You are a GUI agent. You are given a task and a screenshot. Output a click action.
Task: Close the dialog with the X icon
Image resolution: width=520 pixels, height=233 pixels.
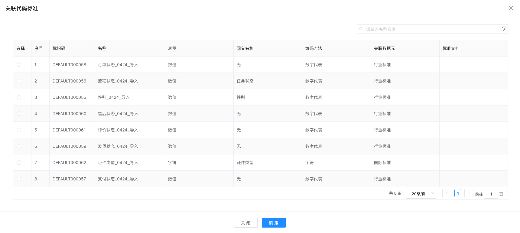511,8
